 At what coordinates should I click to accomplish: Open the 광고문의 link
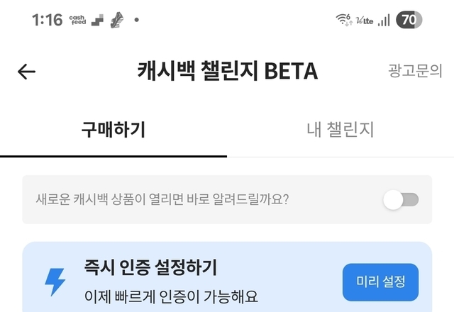(x=415, y=71)
